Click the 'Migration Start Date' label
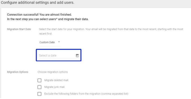The image size is (191, 99). (19, 29)
